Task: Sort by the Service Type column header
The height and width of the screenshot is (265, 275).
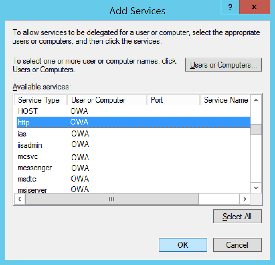Action: tap(40, 100)
